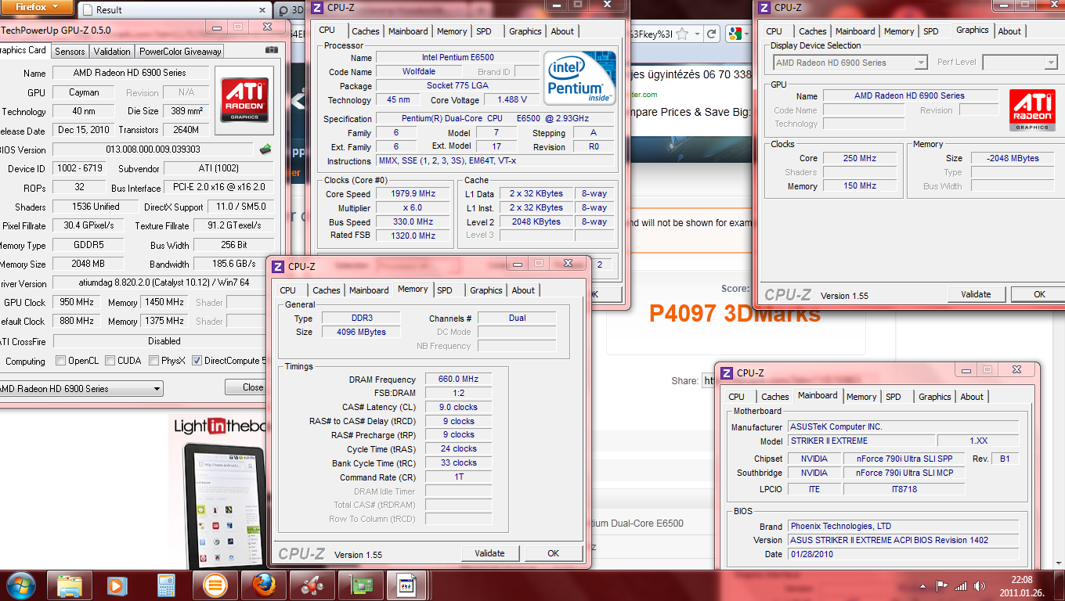
Task: Switch to Firefox from the taskbar
Action: (264, 585)
